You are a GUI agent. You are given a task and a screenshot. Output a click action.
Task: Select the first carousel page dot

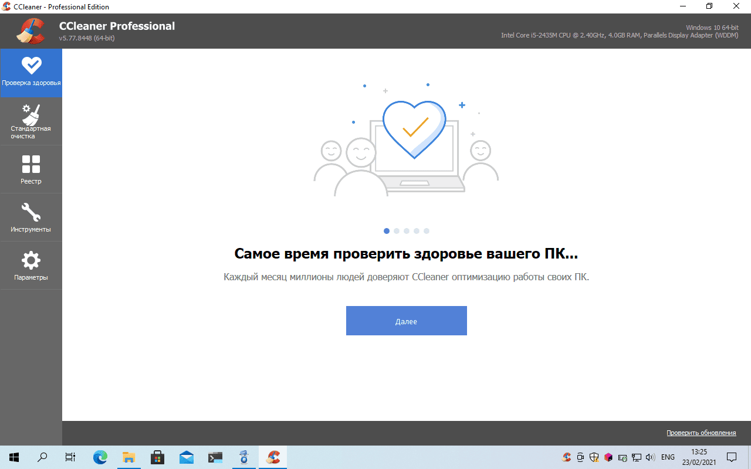pyautogui.click(x=387, y=231)
